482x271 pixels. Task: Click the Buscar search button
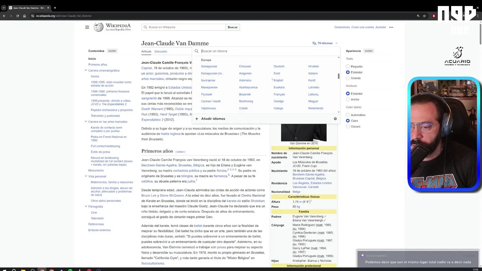pos(233,27)
